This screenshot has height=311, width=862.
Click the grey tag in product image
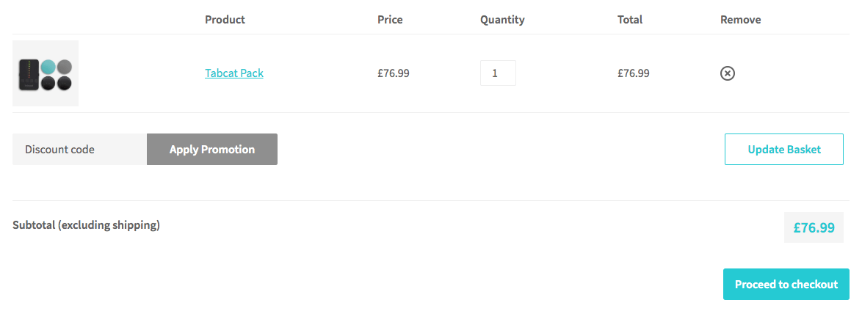pyautogui.click(x=65, y=67)
